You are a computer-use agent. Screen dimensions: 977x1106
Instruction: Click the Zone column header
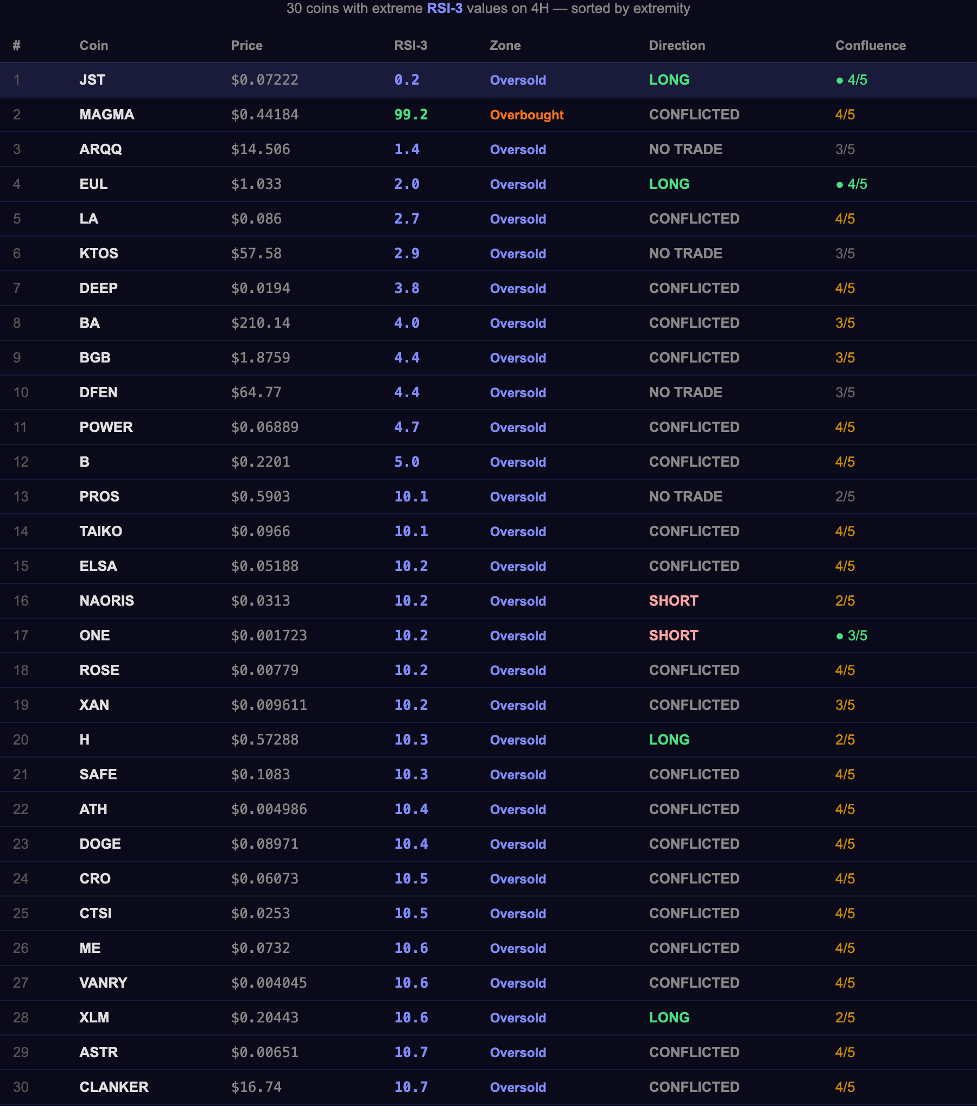pos(505,46)
